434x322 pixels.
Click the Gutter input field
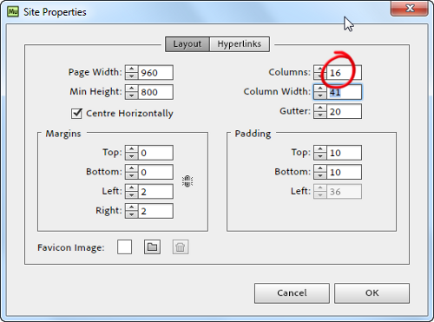344,111
